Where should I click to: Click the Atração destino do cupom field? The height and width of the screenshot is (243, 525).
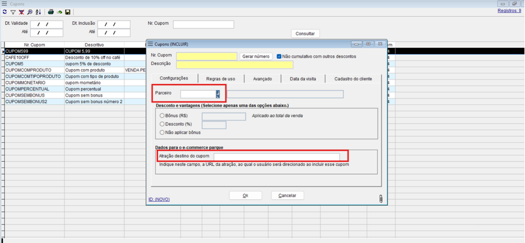(x=277, y=156)
